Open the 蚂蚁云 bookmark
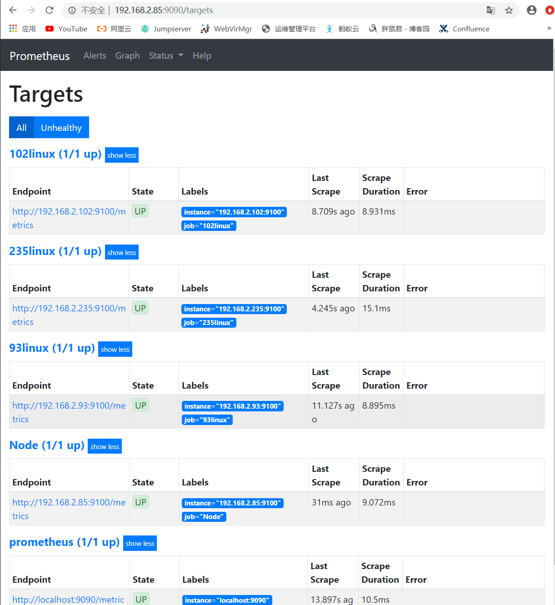This screenshot has width=555, height=605. click(x=342, y=29)
